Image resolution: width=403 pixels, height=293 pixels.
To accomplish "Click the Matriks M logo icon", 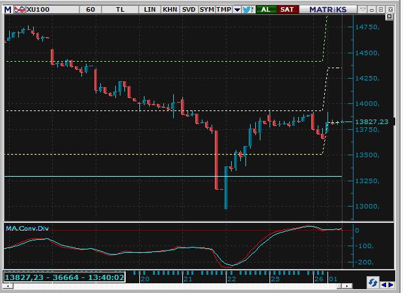I will tap(8, 10).
